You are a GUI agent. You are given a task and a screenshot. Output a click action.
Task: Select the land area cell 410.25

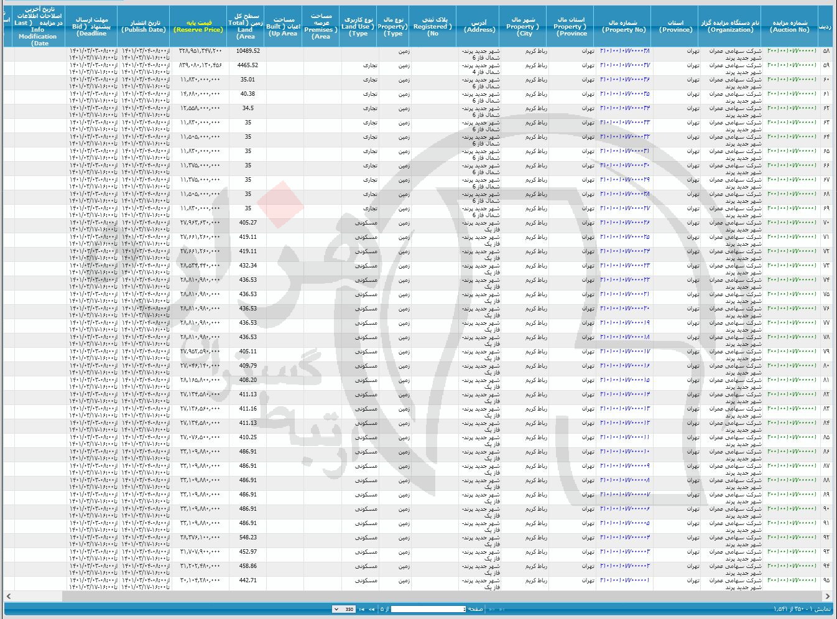tap(247, 437)
